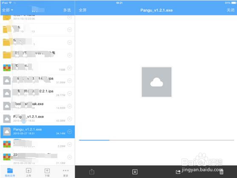The width and height of the screenshot is (237, 178).
Task: Click cloud file icon of 28.77M ipa
Action: [7, 93]
